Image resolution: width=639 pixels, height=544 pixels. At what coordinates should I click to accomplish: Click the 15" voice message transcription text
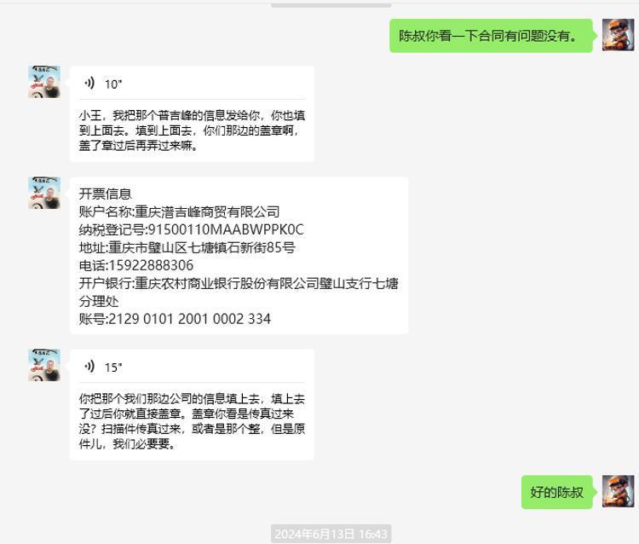click(192, 421)
